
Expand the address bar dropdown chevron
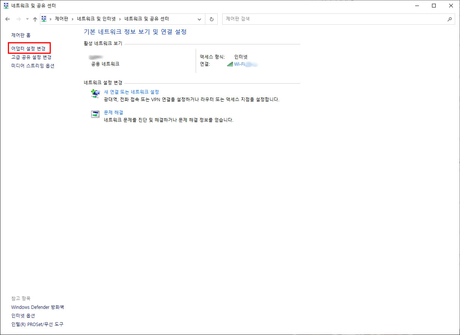tap(199, 19)
